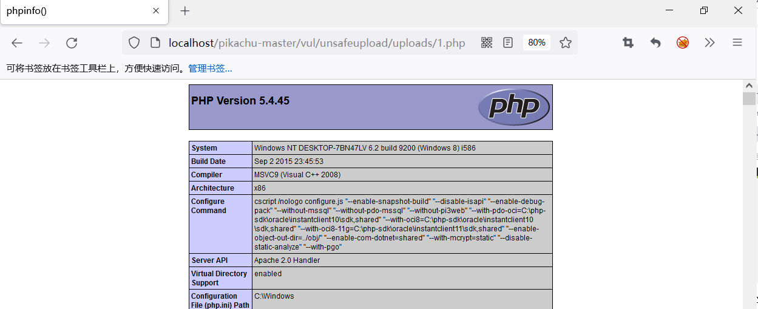The height and width of the screenshot is (309, 758).
Task: Show more toolbar tools chevron
Action: tap(709, 42)
